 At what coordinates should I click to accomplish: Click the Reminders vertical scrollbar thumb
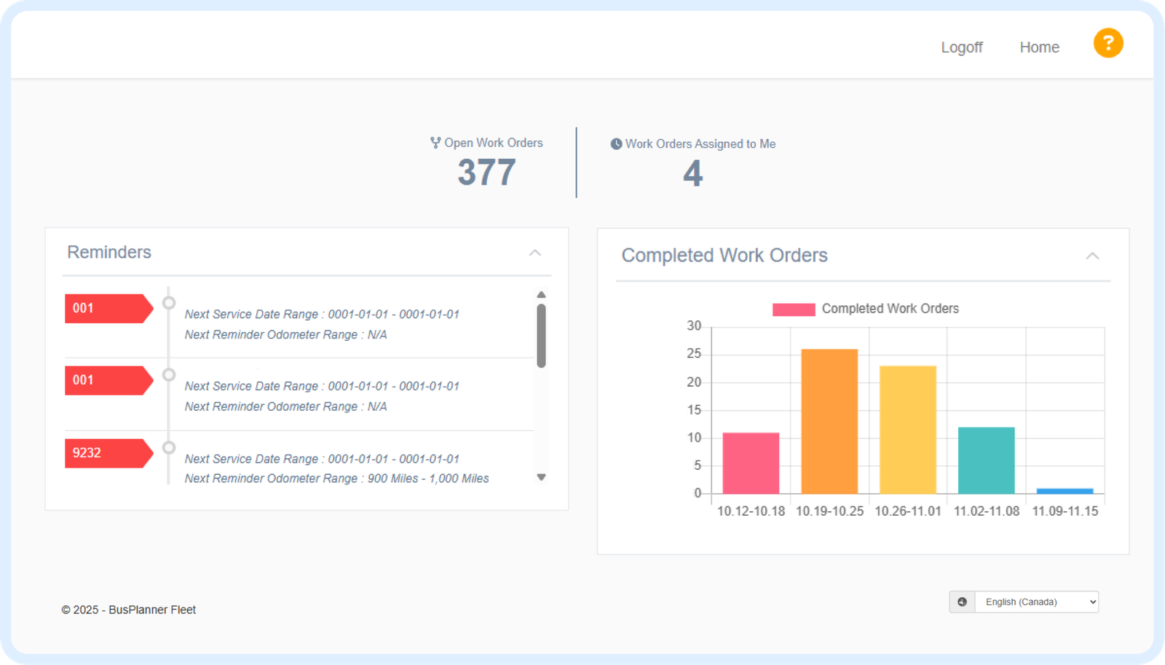(x=541, y=335)
